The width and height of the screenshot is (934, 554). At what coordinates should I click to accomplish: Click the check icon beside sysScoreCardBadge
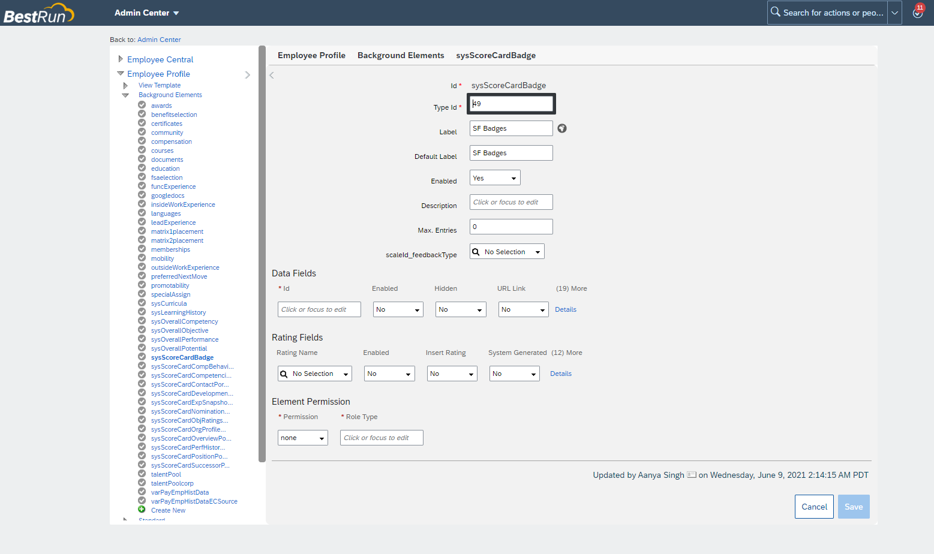pos(142,357)
